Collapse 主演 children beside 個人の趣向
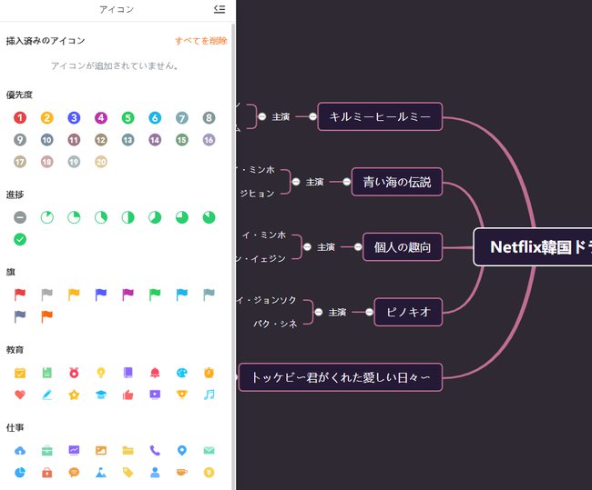This screenshot has height=490, width=592. (x=307, y=247)
